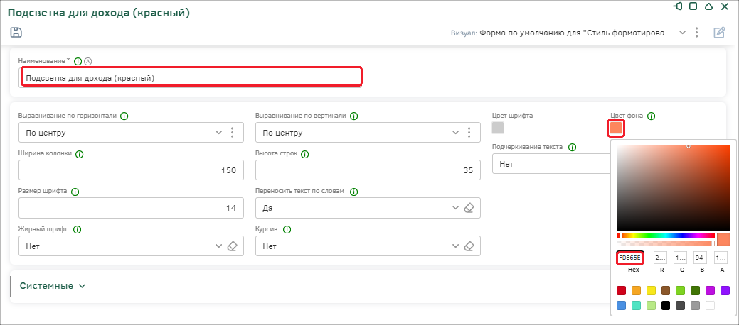Click the save diskette icon
Viewport: 739px width, 325px height.
coord(16,32)
